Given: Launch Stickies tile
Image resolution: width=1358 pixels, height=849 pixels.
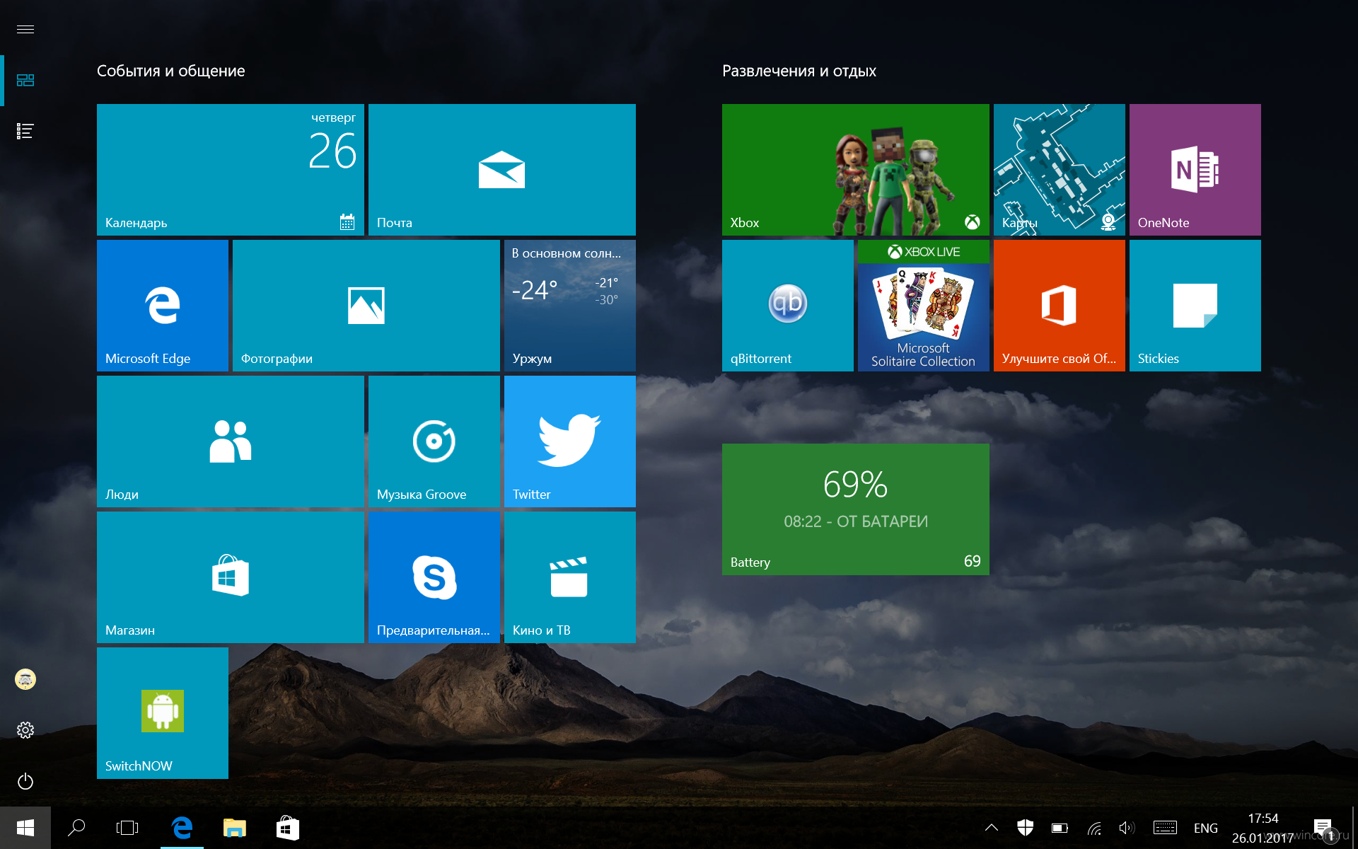Looking at the screenshot, I should coord(1195,306).
